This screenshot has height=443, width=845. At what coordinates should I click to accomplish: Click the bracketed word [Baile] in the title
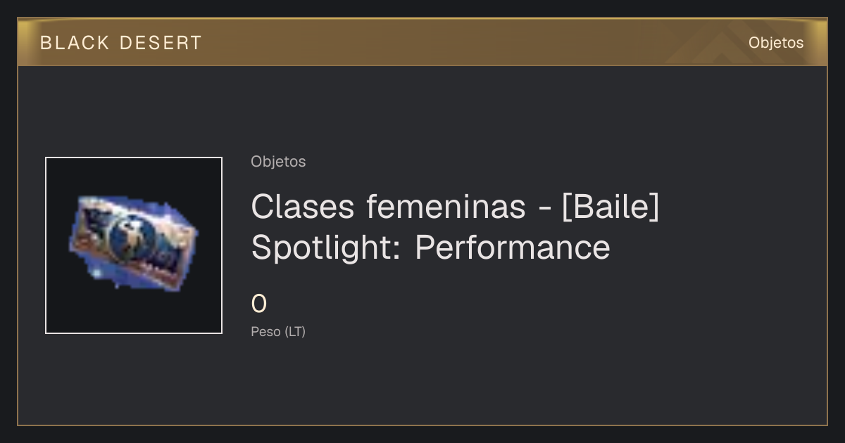611,207
